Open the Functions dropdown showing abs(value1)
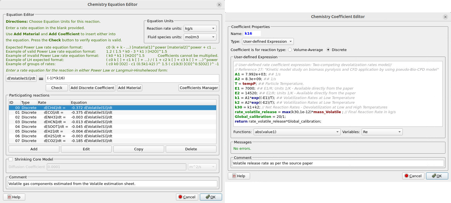The image size is (451, 203). coord(297,132)
